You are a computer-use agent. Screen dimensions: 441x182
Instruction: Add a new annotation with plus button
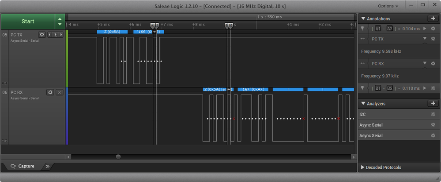pyautogui.click(x=433, y=18)
